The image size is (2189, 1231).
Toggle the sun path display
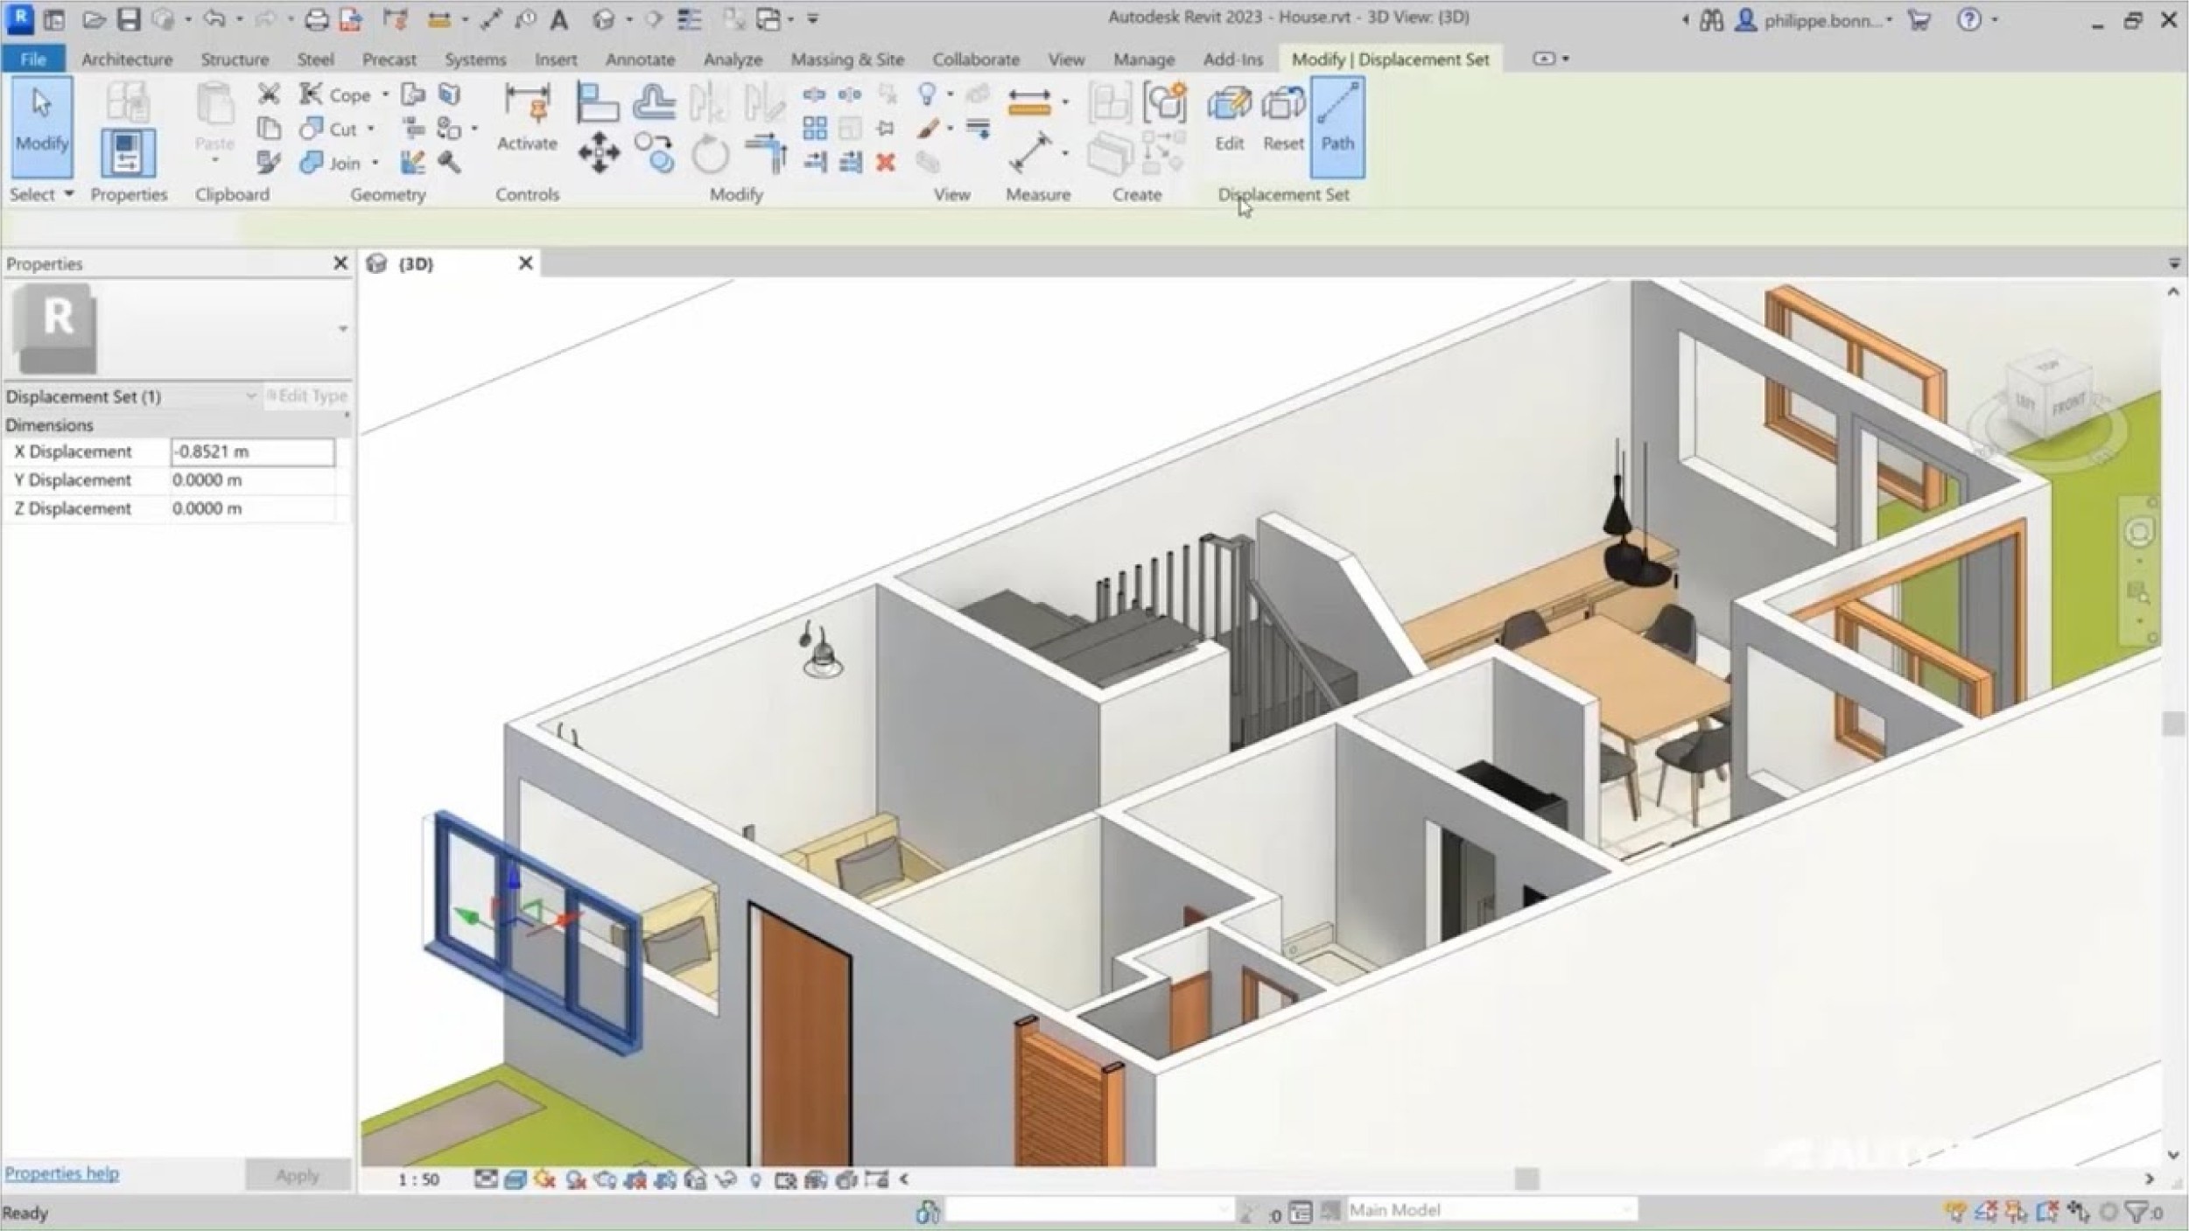(544, 1179)
